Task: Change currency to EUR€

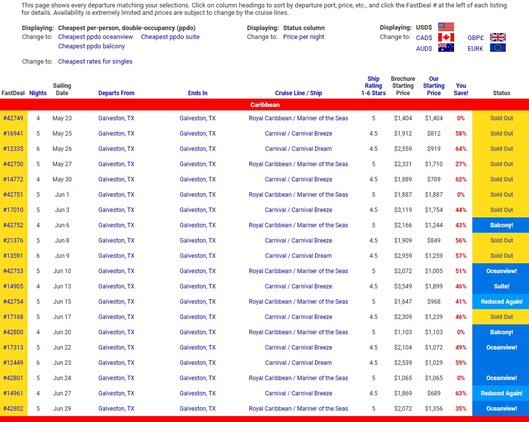Action: click(x=475, y=49)
